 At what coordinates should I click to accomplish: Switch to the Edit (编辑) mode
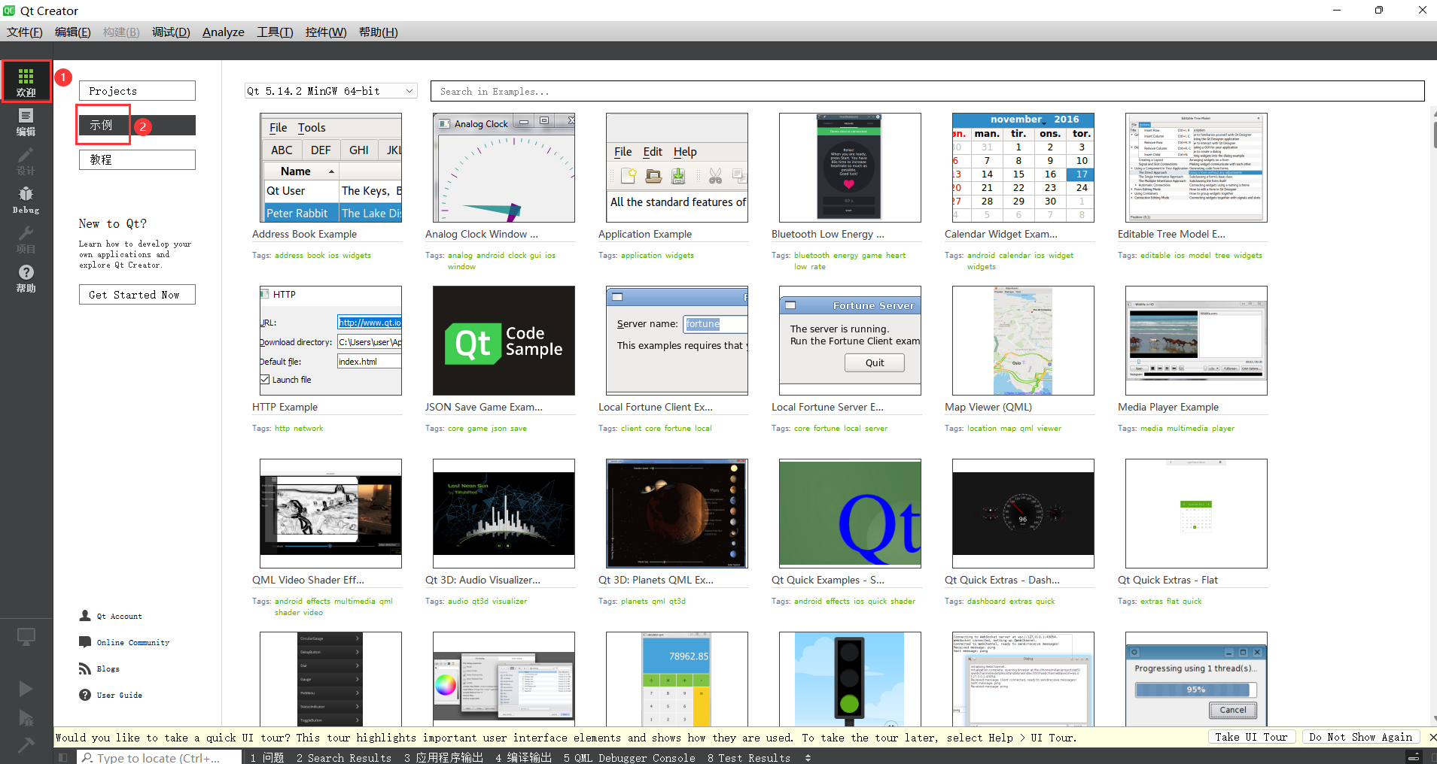click(x=26, y=122)
